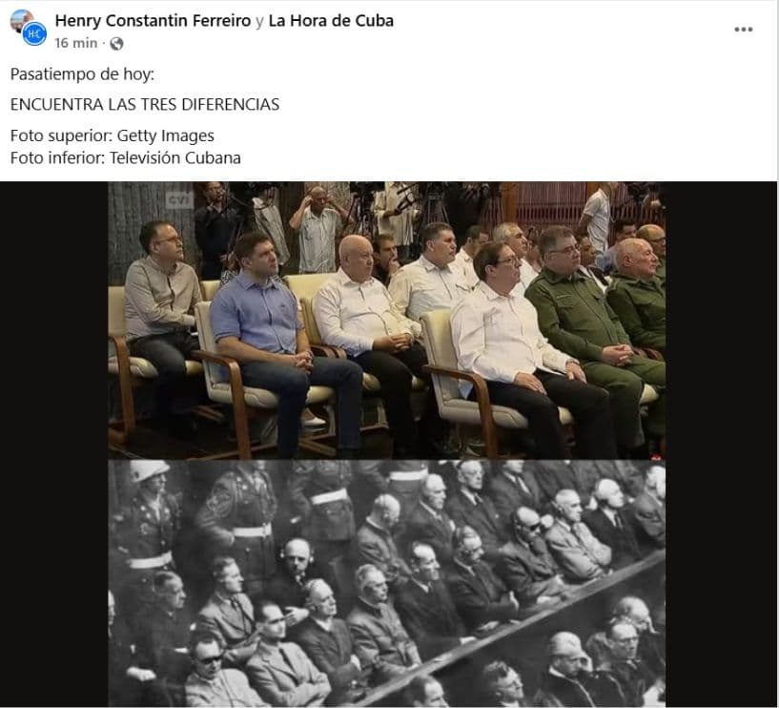Click the ENCUENTRA LAS TRES DIFERENCIAS text

145,104
